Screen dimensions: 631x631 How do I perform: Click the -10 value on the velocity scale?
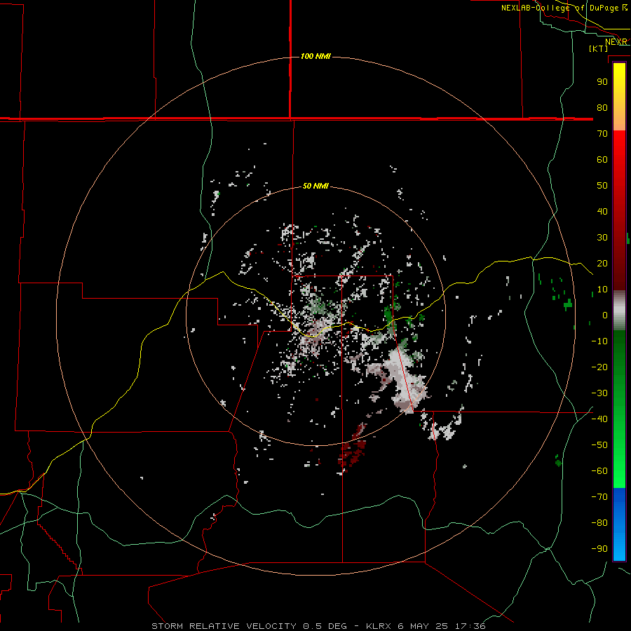click(x=599, y=341)
